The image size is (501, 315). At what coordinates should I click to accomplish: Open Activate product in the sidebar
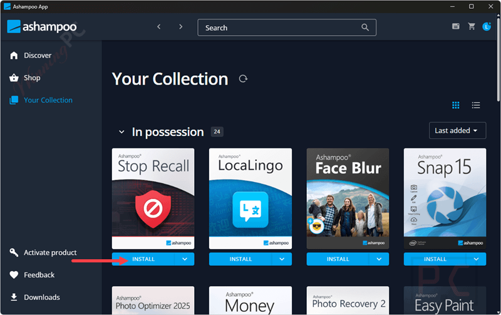pos(43,253)
